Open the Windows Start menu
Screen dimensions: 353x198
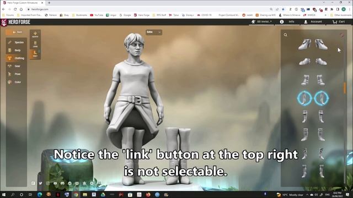4,195
